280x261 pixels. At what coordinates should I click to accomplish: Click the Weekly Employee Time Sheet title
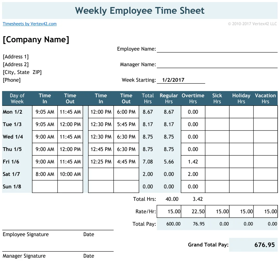(140, 11)
